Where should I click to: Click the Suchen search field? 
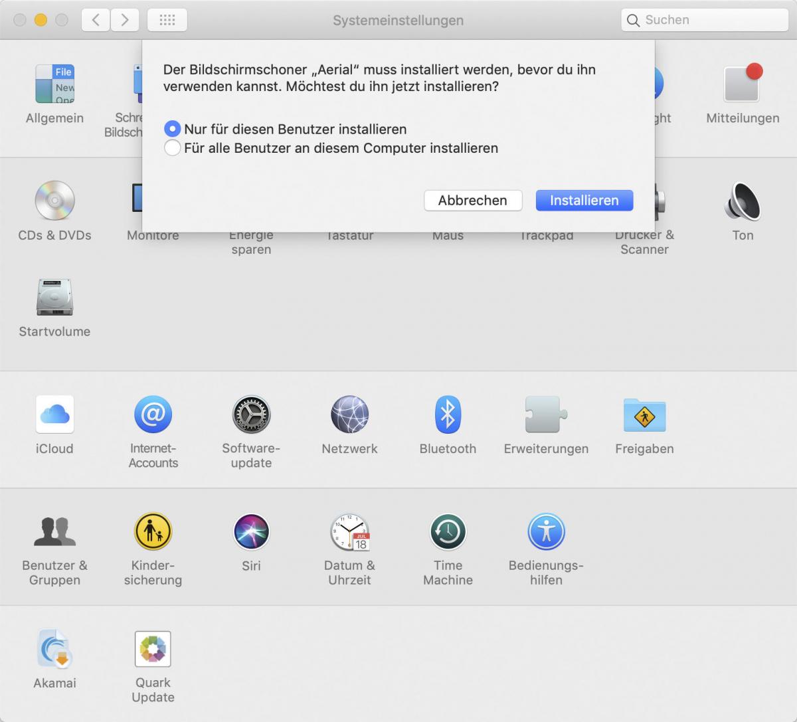tap(705, 20)
